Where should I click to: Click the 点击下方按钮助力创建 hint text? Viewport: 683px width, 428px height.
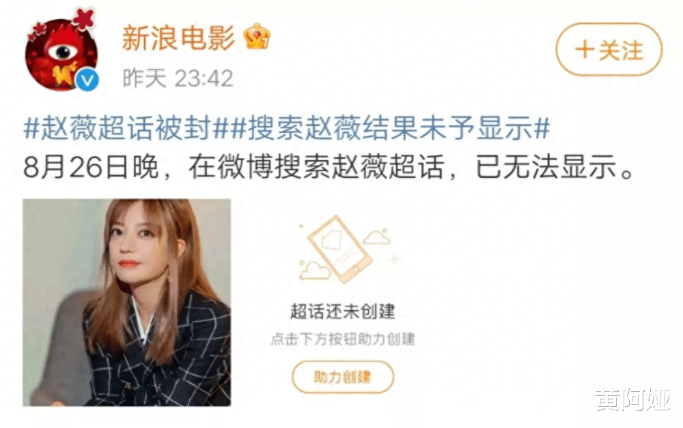pos(343,339)
